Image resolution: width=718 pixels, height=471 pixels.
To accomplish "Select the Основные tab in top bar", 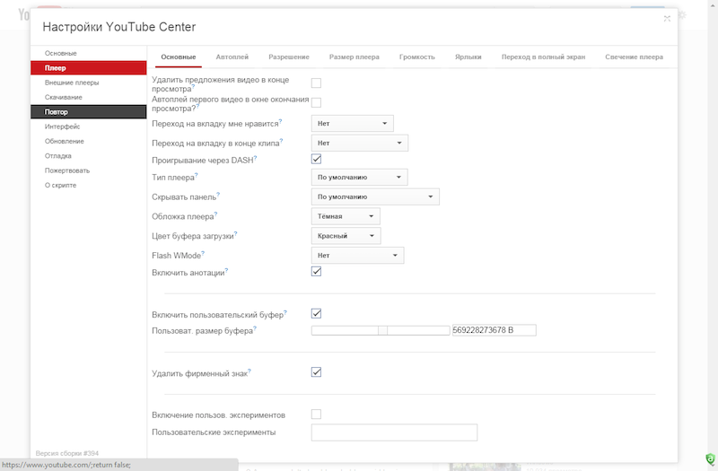I will click(x=179, y=57).
